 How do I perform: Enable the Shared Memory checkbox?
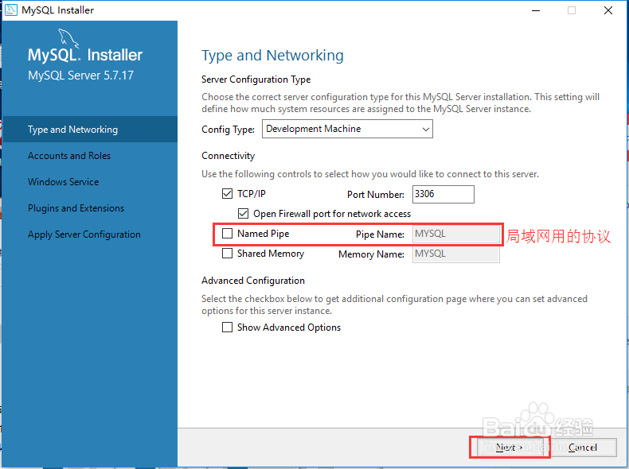point(227,254)
